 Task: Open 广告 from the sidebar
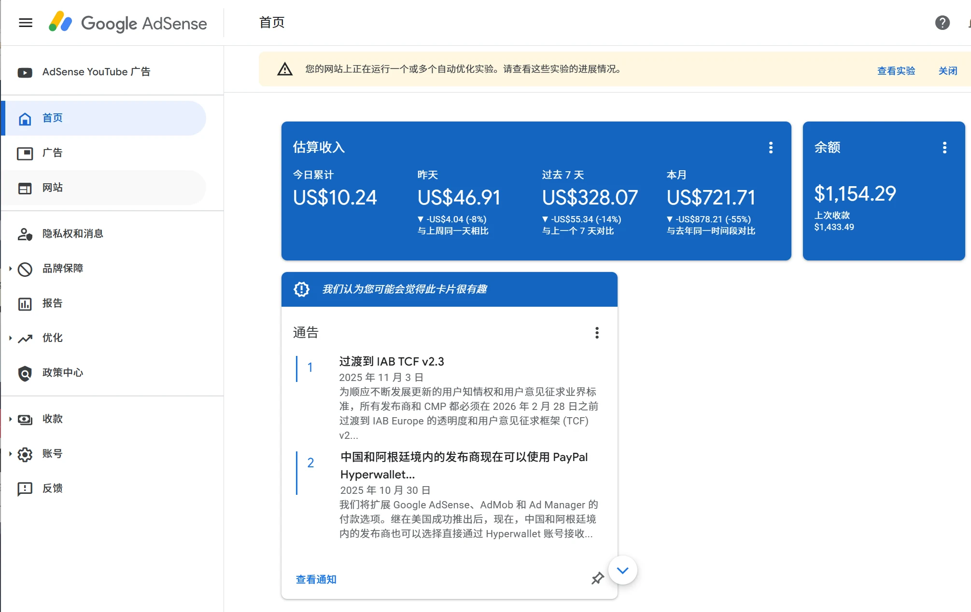104,153
